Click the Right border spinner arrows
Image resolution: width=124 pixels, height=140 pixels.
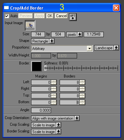click(x=82, y=89)
